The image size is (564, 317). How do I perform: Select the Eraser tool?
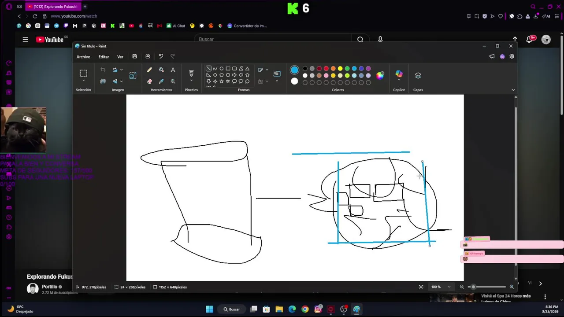(x=149, y=81)
